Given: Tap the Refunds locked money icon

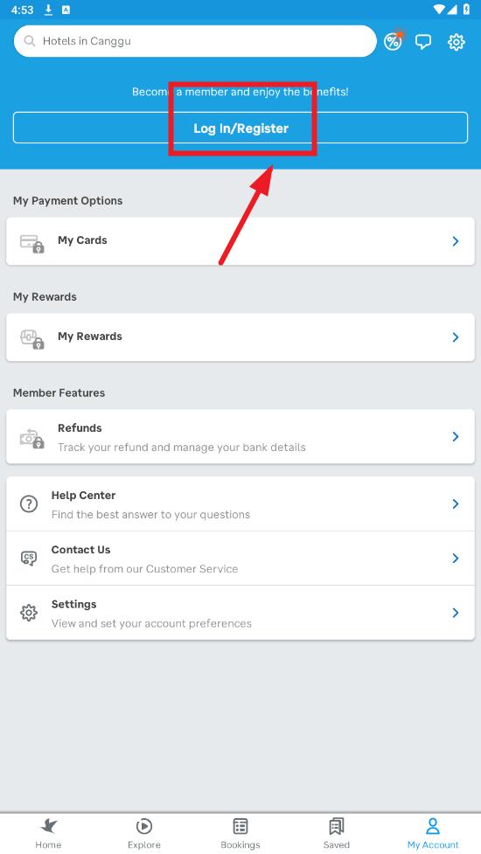Looking at the screenshot, I should (x=31, y=438).
